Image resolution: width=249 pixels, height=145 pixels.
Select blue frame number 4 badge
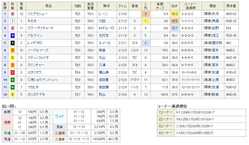pos(12,36)
